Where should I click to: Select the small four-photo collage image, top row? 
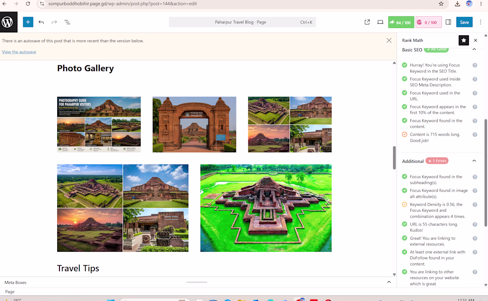tap(290, 124)
